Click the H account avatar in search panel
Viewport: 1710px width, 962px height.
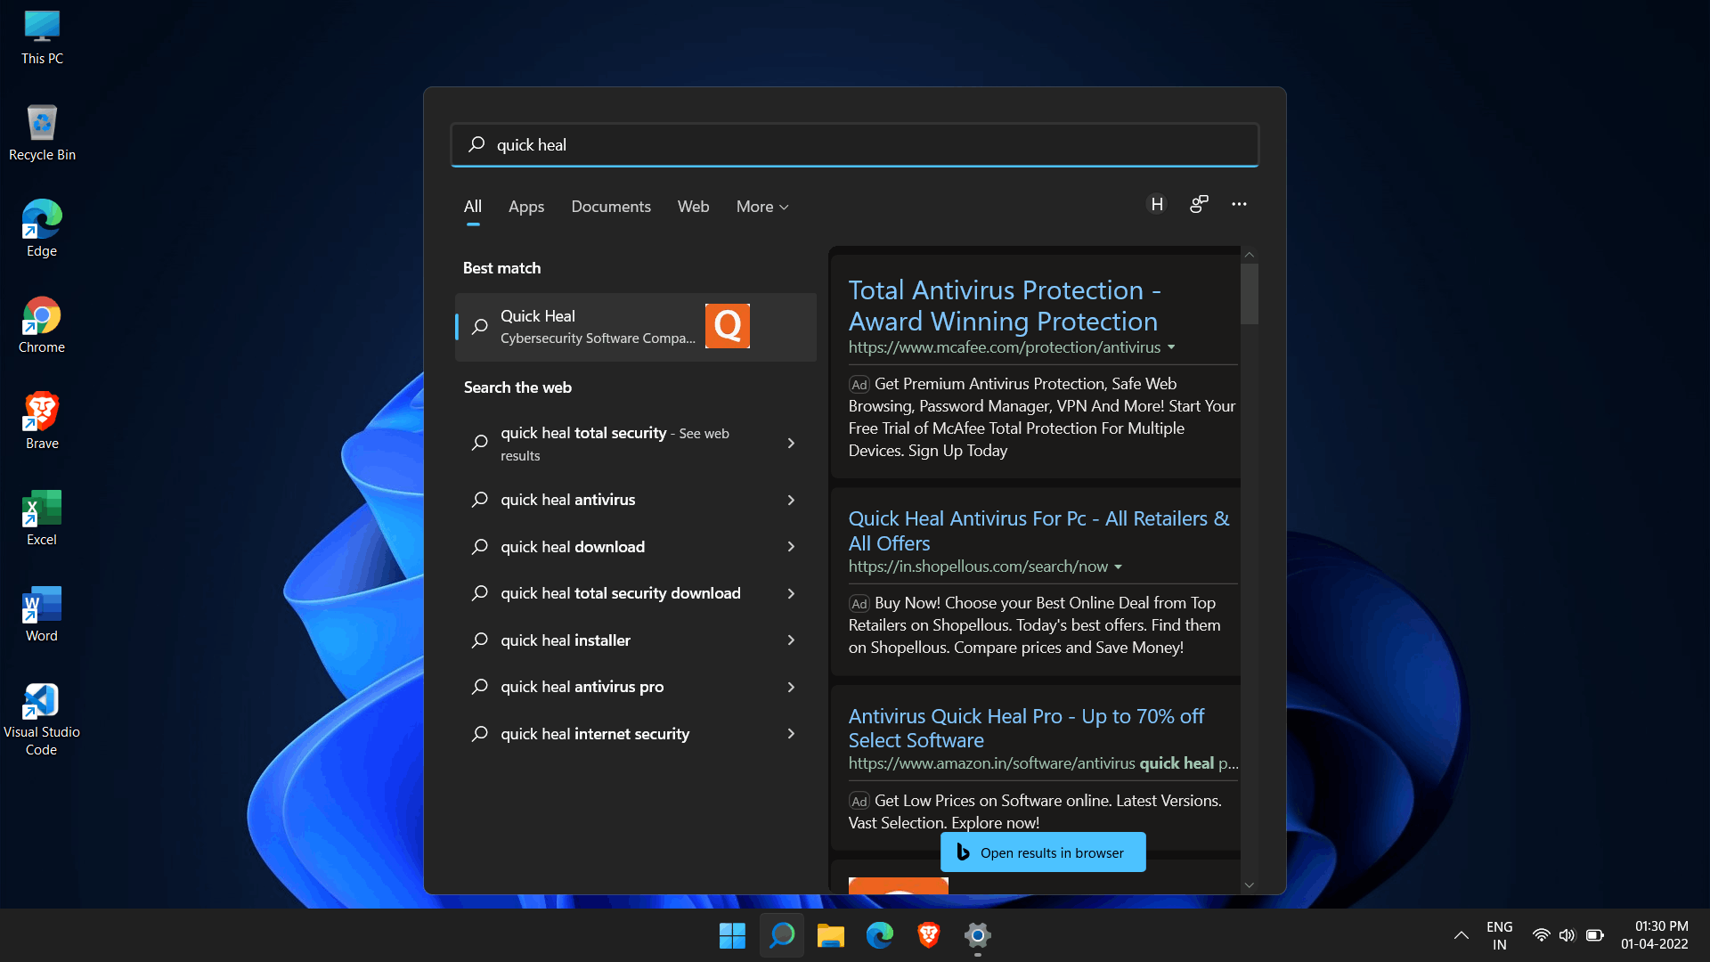point(1157,205)
